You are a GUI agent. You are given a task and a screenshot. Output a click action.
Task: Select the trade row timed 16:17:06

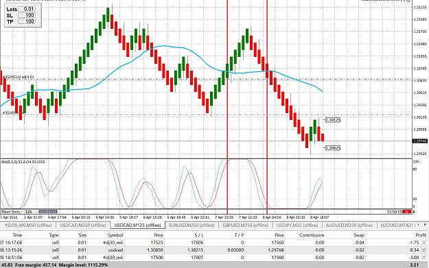tap(213, 243)
